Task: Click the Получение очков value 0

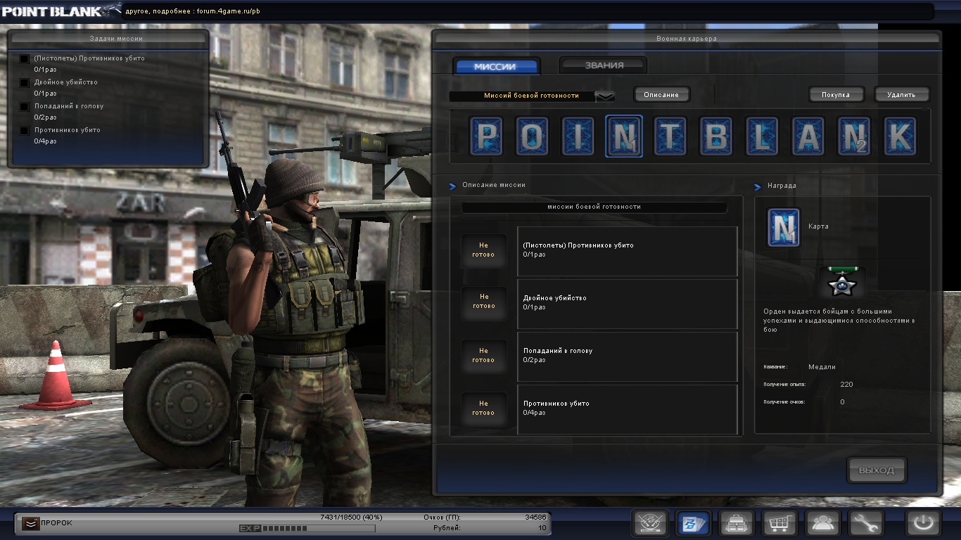Action: click(x=843, y=402)
